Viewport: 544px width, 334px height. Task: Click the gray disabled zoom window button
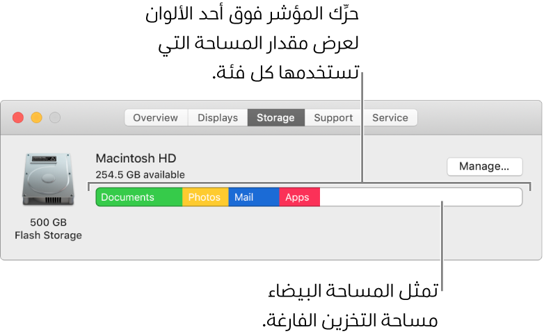55,118
